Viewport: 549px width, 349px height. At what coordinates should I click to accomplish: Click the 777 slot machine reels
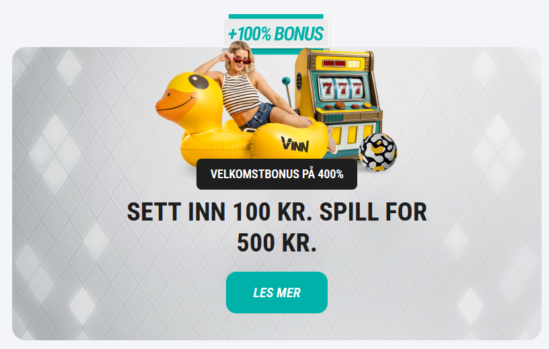pos(342,88)
